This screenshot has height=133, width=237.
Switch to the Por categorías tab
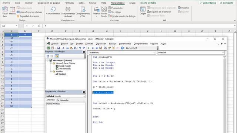[x=63, y=100]
